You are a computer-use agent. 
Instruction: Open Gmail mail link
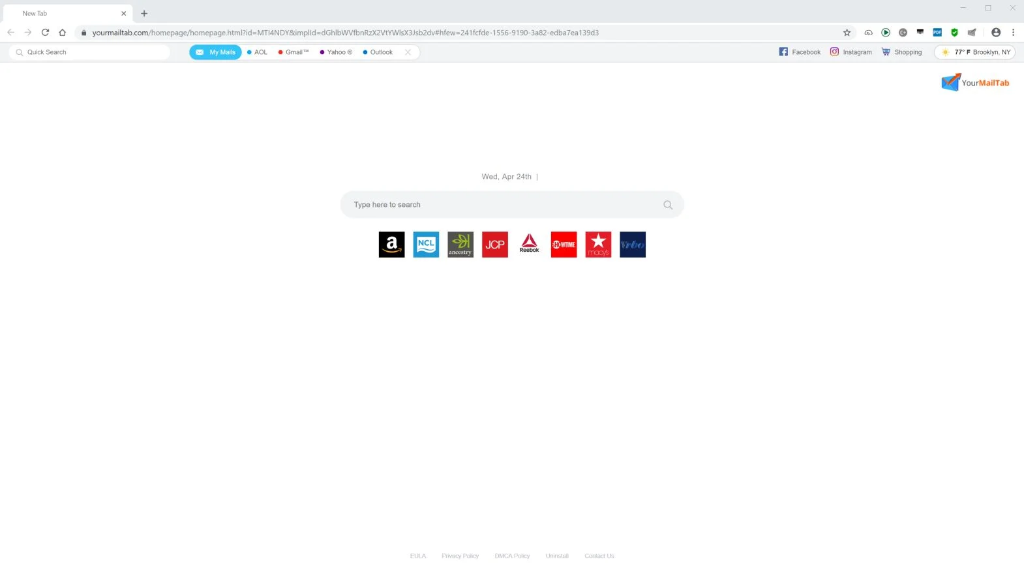pos(294,52)
